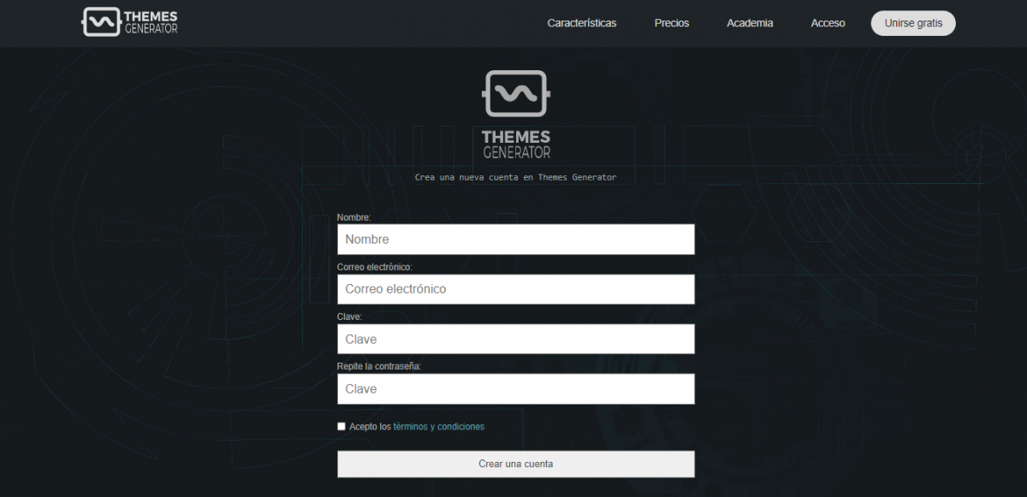Focus the Nombre text field
This screenshot has height=497, width=1027.
(x=515, y=240)
